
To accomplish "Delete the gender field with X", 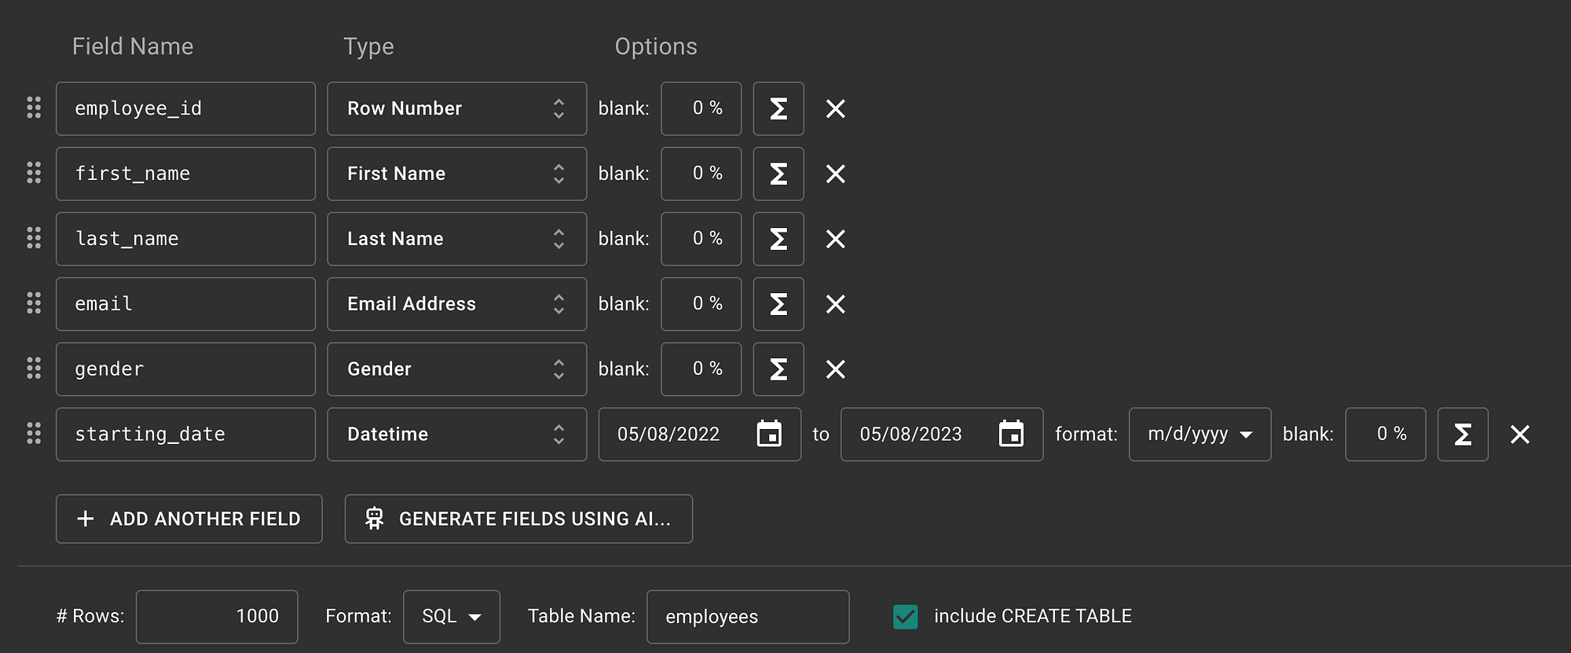I will [x=836, y=369].
